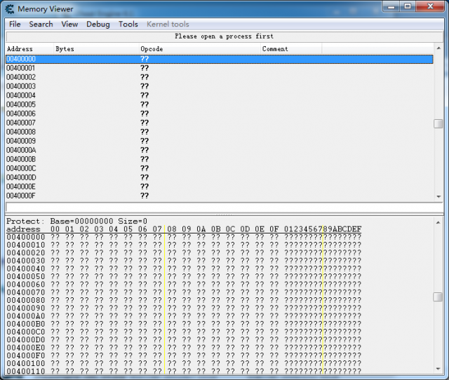This screenshot has width=449, height=380.
Task: Click the hex view scrollbar down arrow
Action: tap(438, 369)
